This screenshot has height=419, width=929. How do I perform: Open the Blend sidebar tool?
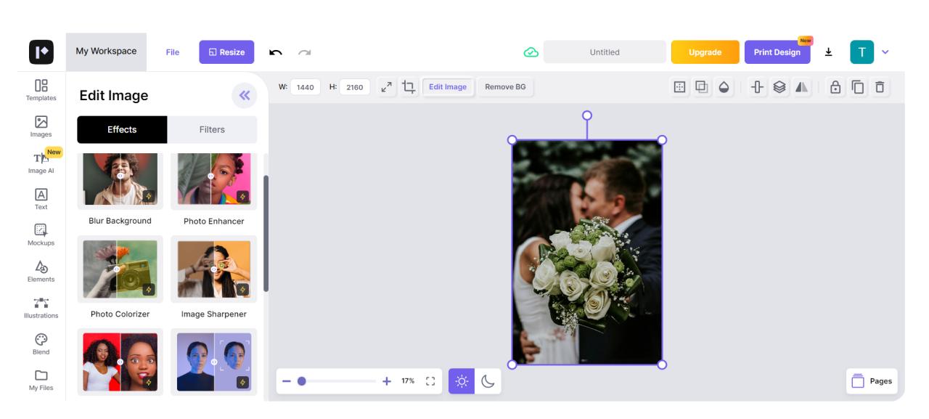41,344
